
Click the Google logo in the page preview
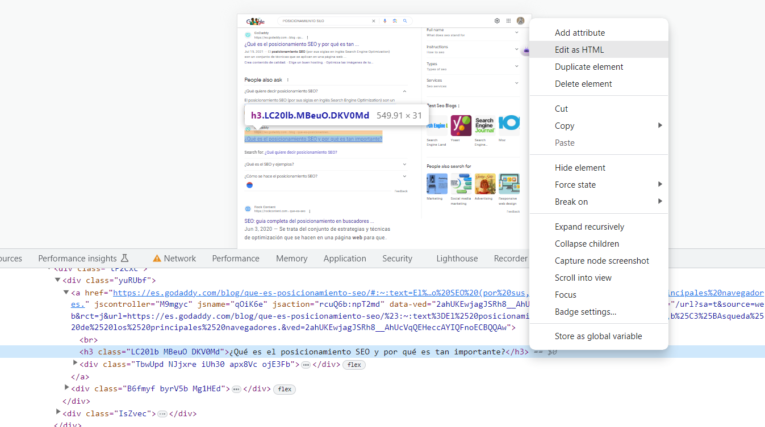coord(256,22)
